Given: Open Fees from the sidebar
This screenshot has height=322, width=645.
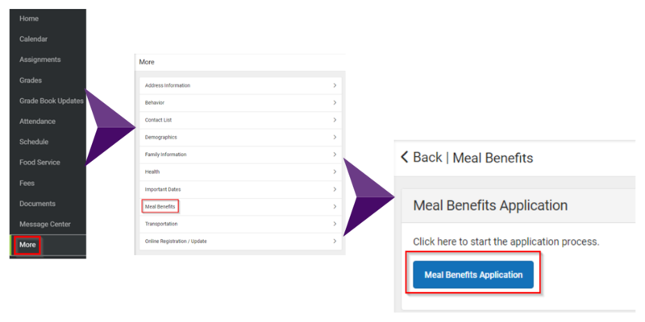Looking at the screenshot, I should click(27, 183).
